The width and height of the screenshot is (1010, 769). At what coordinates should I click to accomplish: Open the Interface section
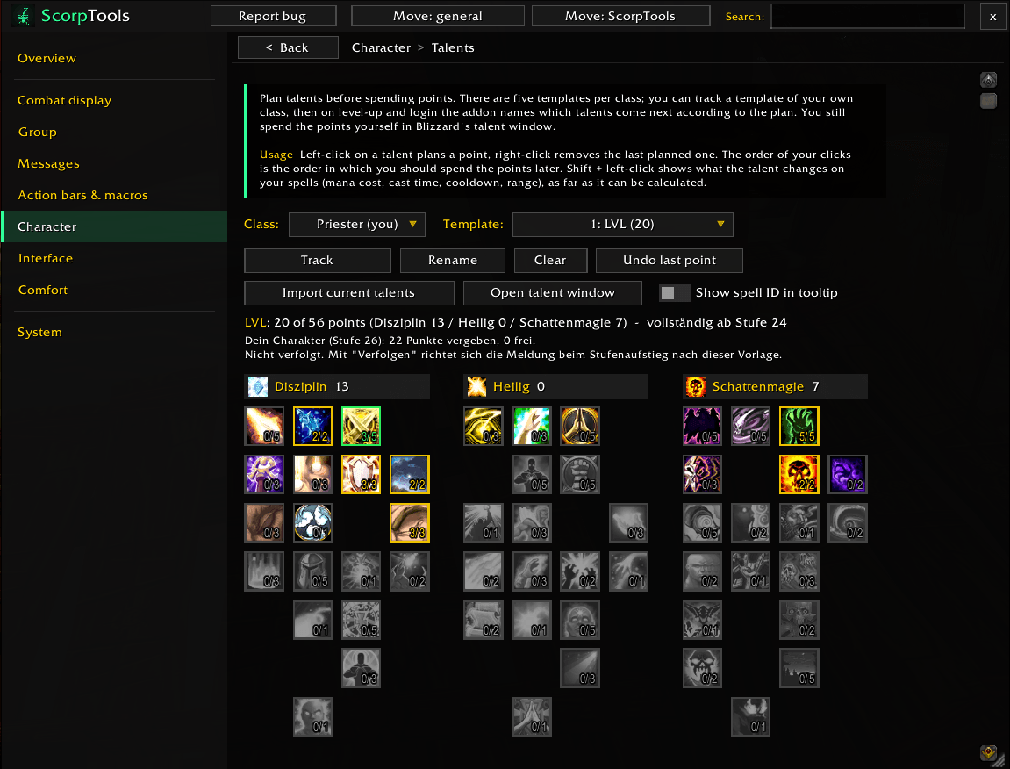click(x=45, y=258)
